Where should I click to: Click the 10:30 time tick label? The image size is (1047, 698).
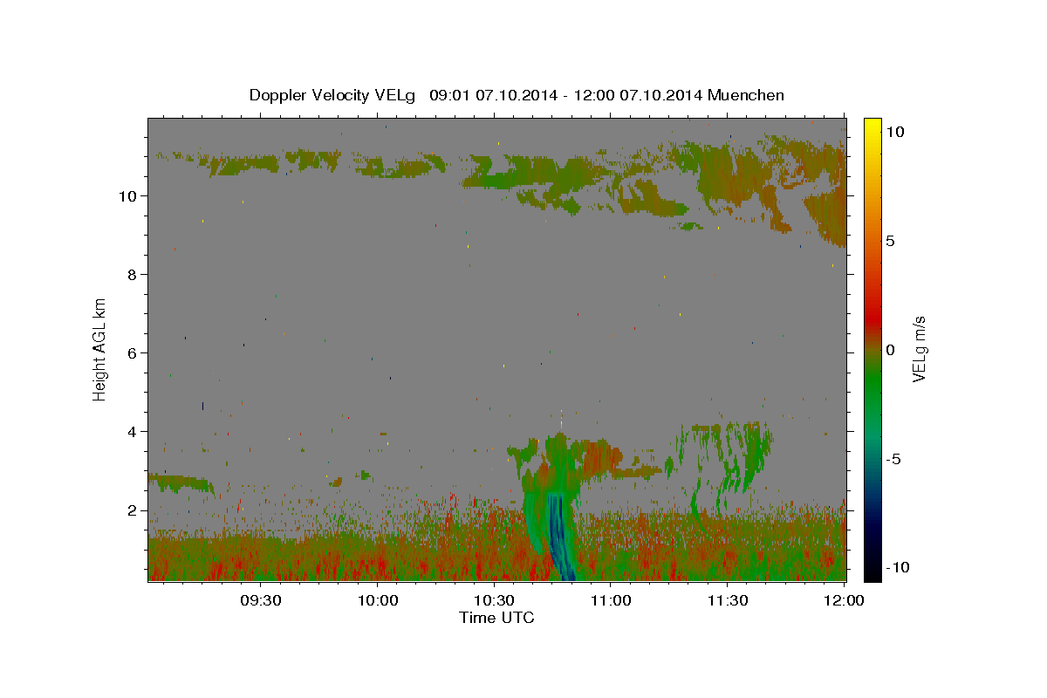click(x=494, y=600)
